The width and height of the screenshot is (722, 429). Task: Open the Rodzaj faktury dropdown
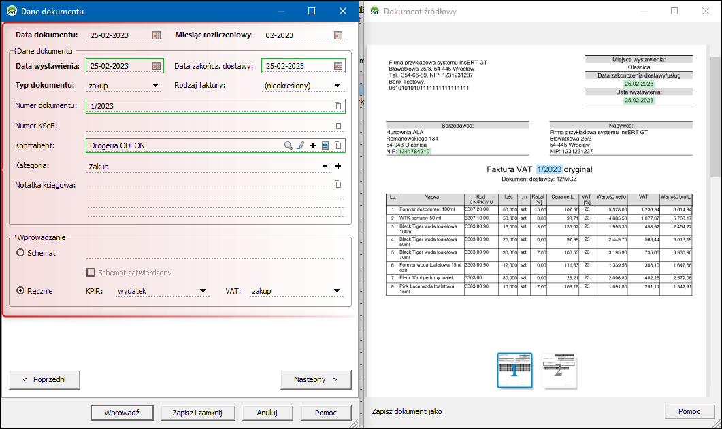click(338, 86)
